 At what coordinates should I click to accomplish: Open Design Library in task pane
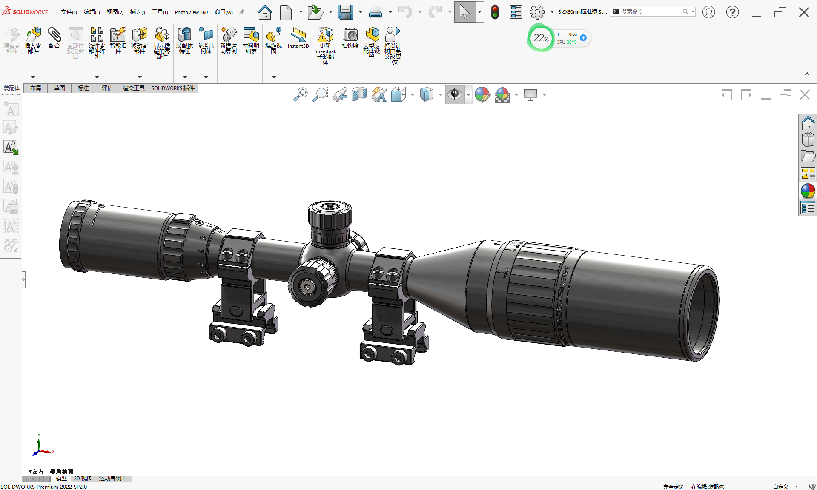coord(808,140)
